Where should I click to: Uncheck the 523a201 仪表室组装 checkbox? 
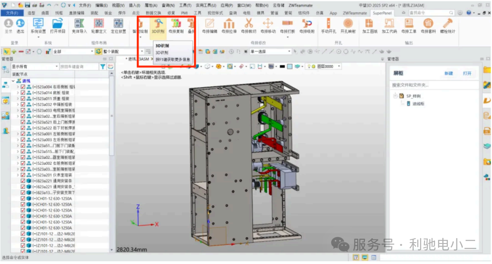click(23, 175)
